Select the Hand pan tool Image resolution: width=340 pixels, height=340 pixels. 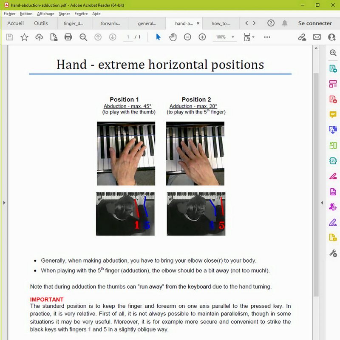pyautogui.click(x=173, y=37)
